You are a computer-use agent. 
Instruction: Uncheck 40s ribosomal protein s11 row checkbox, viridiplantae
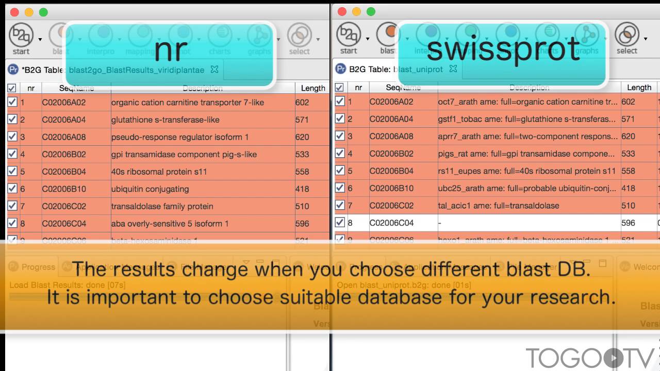12,171
